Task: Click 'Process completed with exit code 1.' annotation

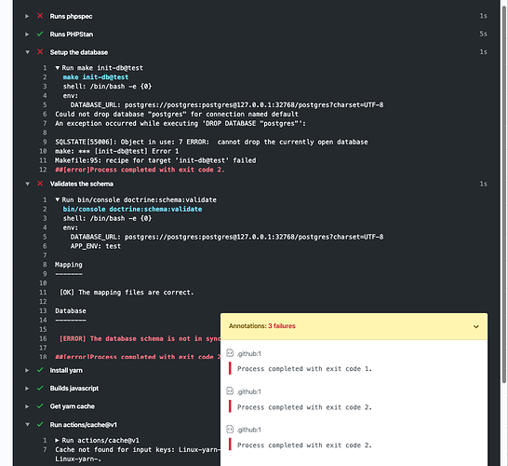Action: click(x=304, y=369)
